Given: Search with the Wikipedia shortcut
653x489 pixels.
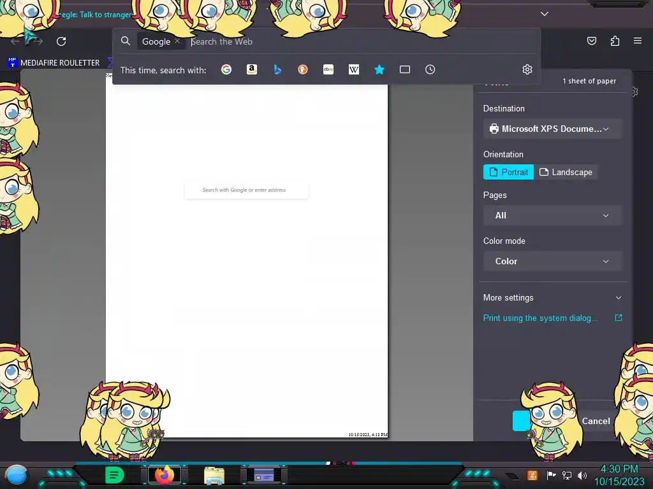Looking at the screenshot, I should tap(353, 69).
